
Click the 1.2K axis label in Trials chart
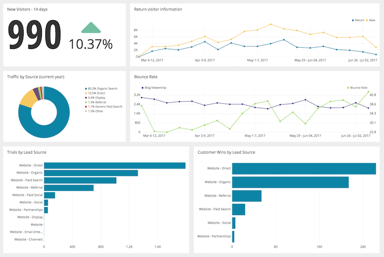tap(129, 247)
